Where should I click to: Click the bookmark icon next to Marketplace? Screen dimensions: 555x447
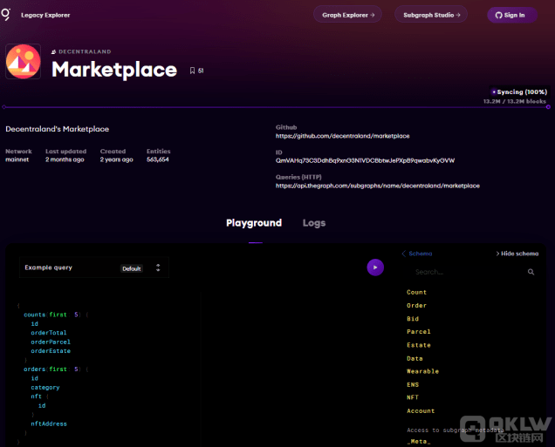[192, 71]
